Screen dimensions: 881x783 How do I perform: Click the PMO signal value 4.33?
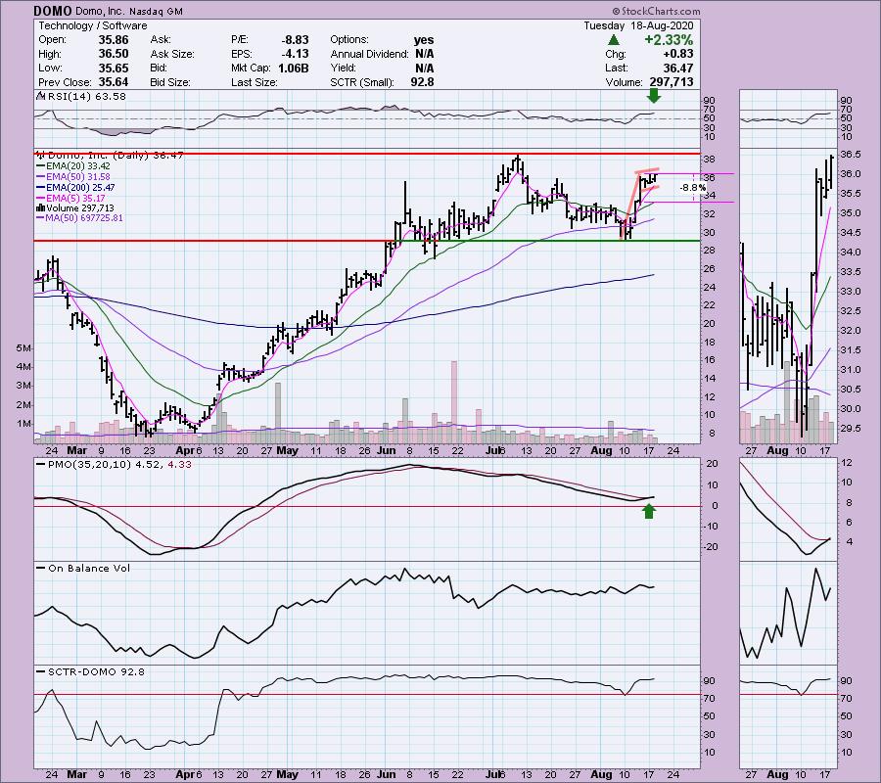pyautogui.click(x=180, y=465)
